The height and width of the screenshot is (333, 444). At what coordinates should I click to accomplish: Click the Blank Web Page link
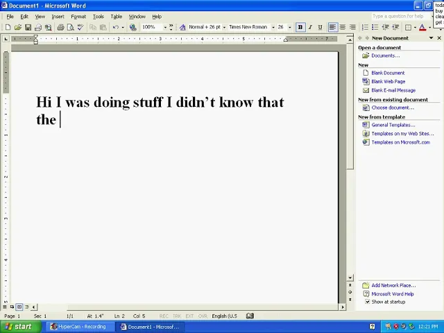(x=388, y=81)
